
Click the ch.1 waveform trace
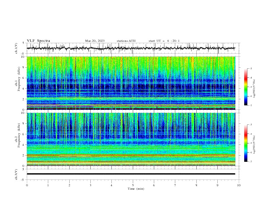pyautogui.click(x=131, y=48)
